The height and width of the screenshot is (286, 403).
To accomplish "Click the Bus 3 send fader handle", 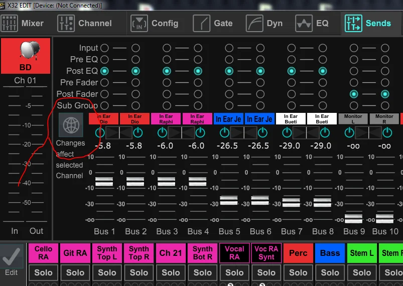I will click(167, 182).
